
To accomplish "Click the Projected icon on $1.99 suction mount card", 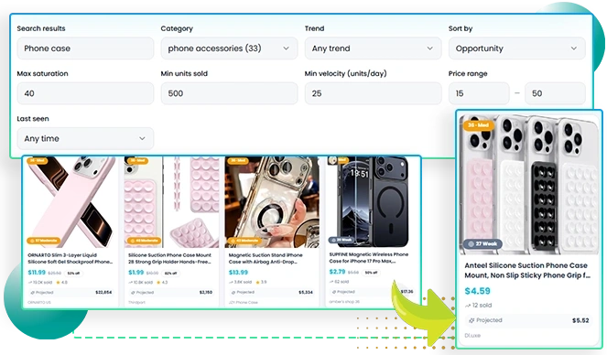I will click(133, 293).
